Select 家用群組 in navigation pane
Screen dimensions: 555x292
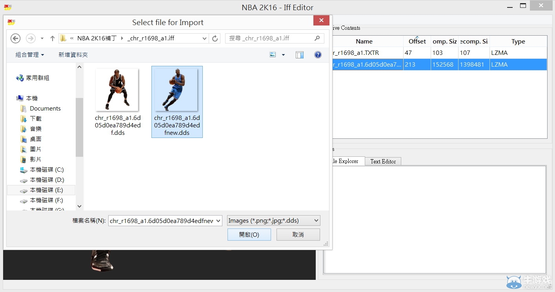tap(38, 78)
